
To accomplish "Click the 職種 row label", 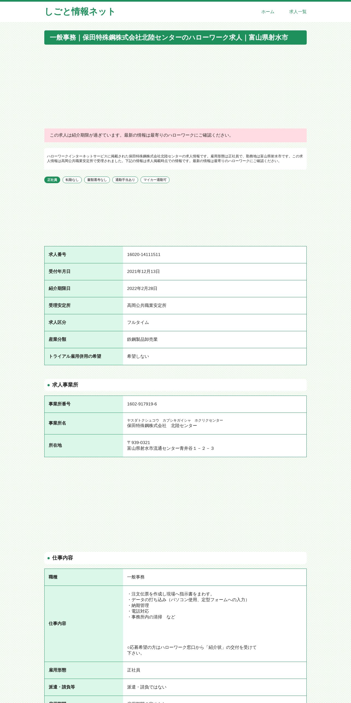I will click(x=53, y=577).
